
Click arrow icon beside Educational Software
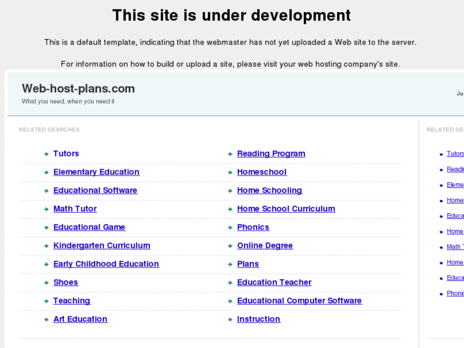[46, 191]
